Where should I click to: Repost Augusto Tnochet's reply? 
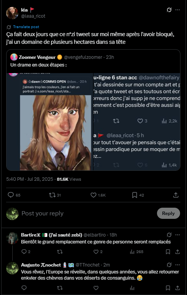[x=60, y=288]
